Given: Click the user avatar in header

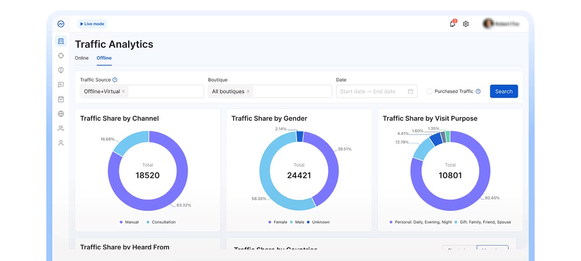Looking at the screenshot, I should click(488, 24).
